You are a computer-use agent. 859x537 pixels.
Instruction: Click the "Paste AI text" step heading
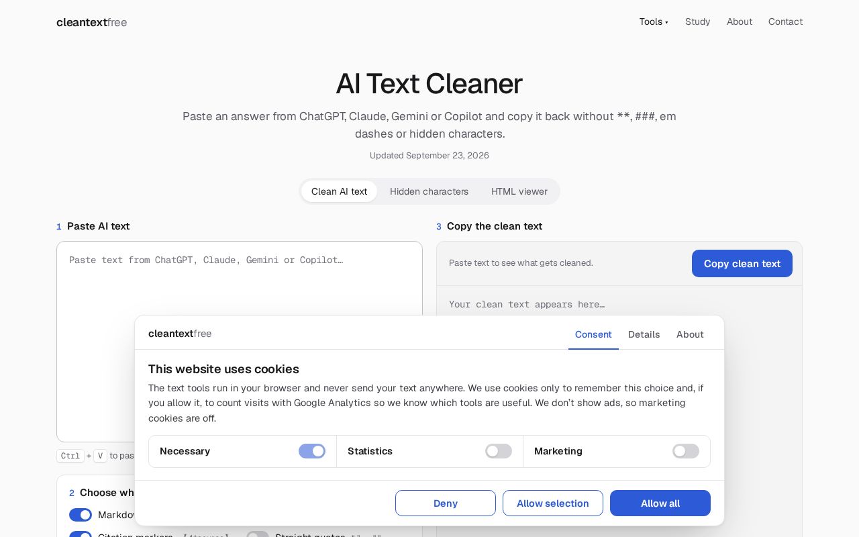[98, 226]
